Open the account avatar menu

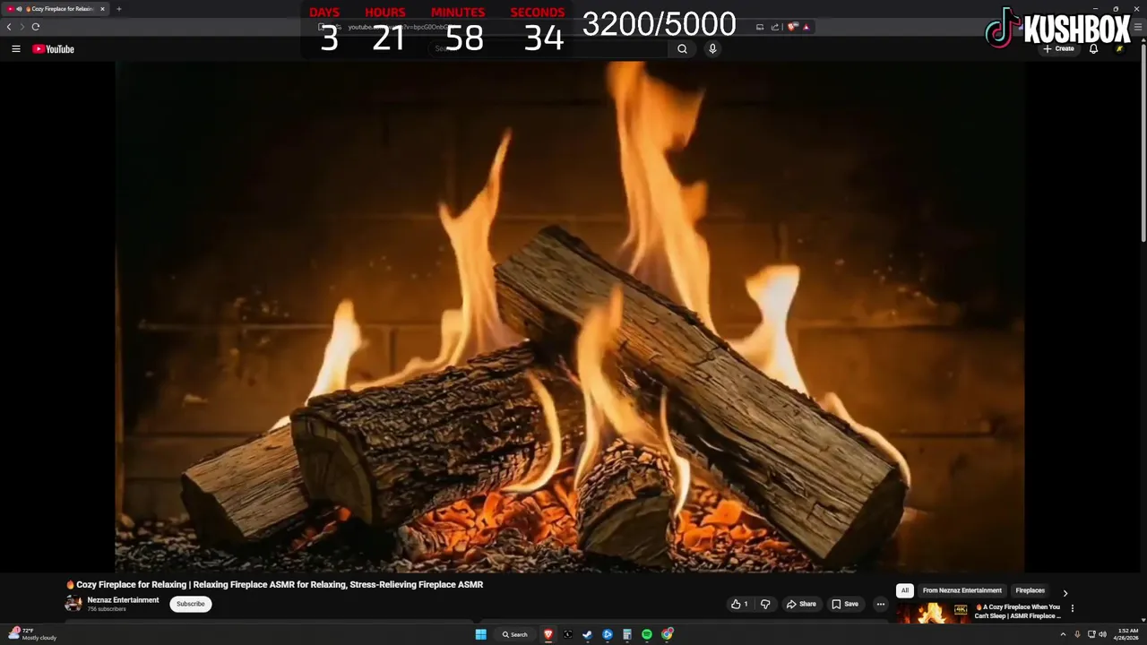tap(1119, 48)
